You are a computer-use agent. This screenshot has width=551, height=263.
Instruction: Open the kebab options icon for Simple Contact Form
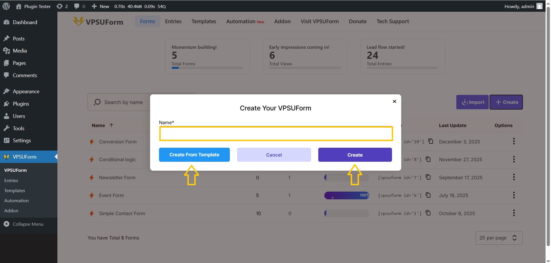click(x=514, y=213)
